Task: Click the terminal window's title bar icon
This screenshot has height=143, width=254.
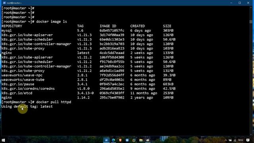Action: pyautogui.click(x=4, y=3)
